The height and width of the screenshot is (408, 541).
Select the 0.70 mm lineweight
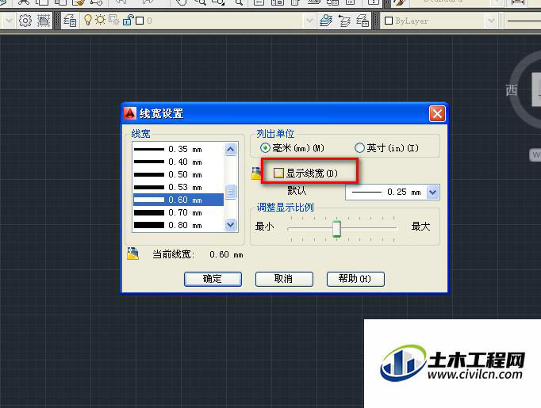pyautogui.click(x=178, y=212)
